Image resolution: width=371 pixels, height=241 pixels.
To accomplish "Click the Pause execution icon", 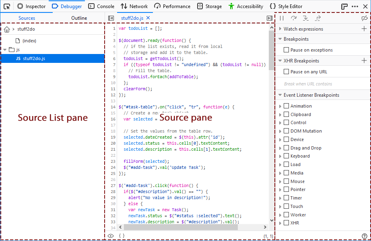I will click(282, 18).
